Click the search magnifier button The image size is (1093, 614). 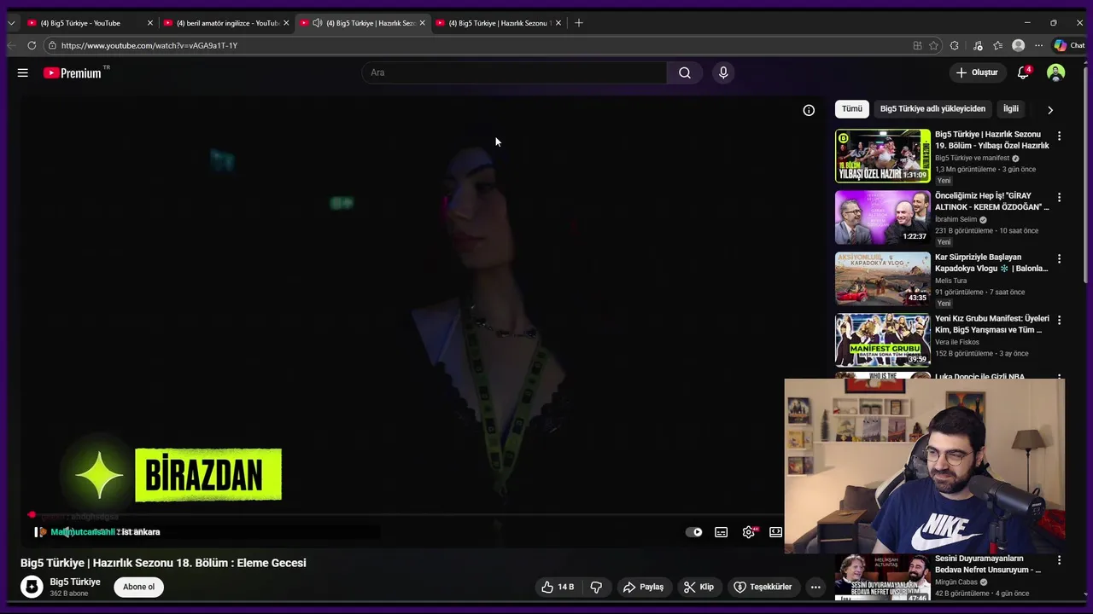[x=685, y=72]
